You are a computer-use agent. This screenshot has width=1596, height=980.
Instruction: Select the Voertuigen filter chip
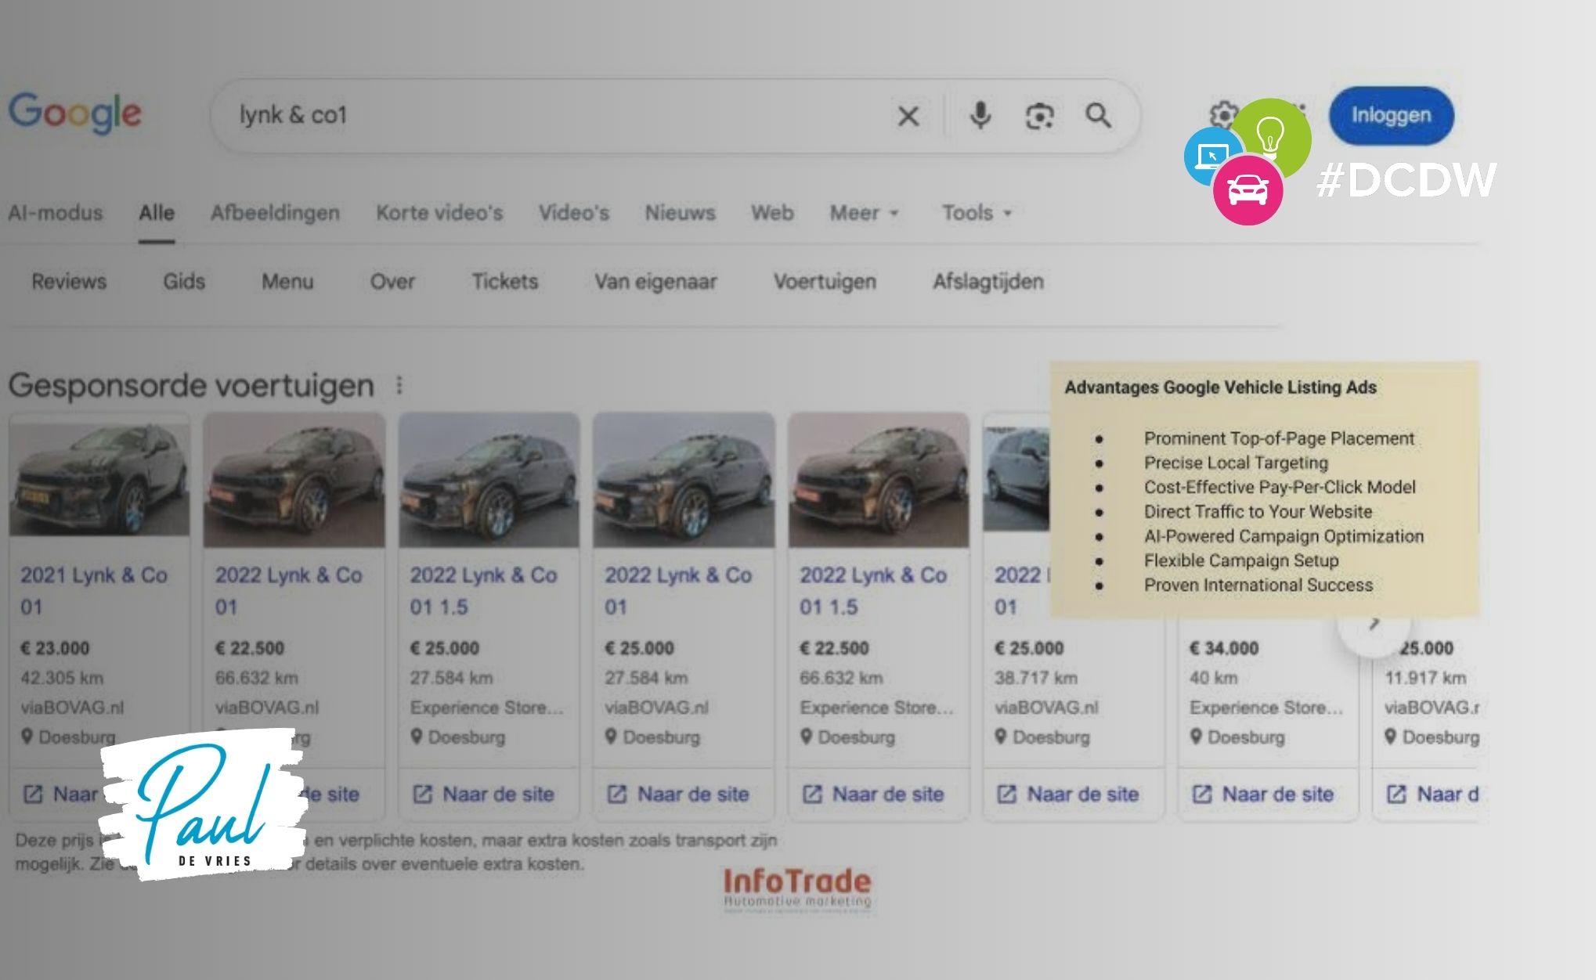[825, 282]
